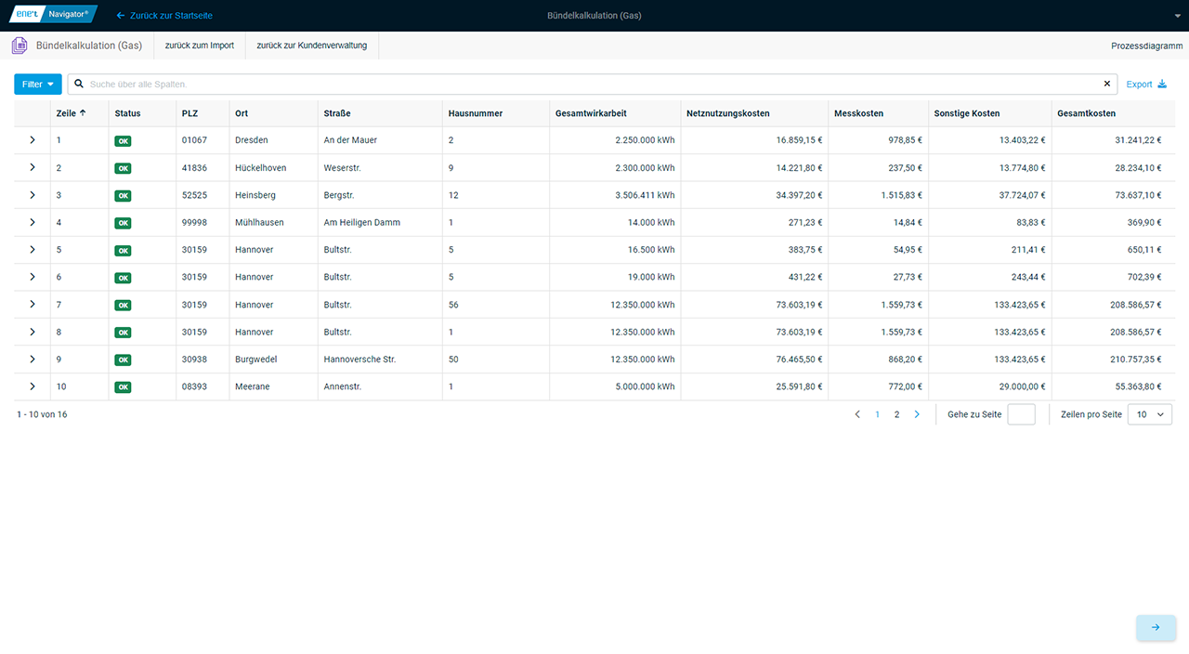
Task: Open the user menu caret top right
Action: (1177, 16)
